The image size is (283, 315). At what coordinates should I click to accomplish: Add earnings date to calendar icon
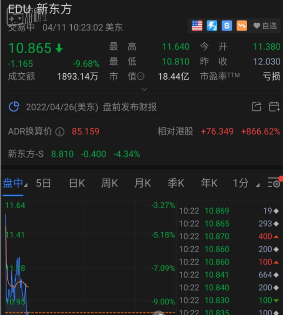[x=274, y=107]
